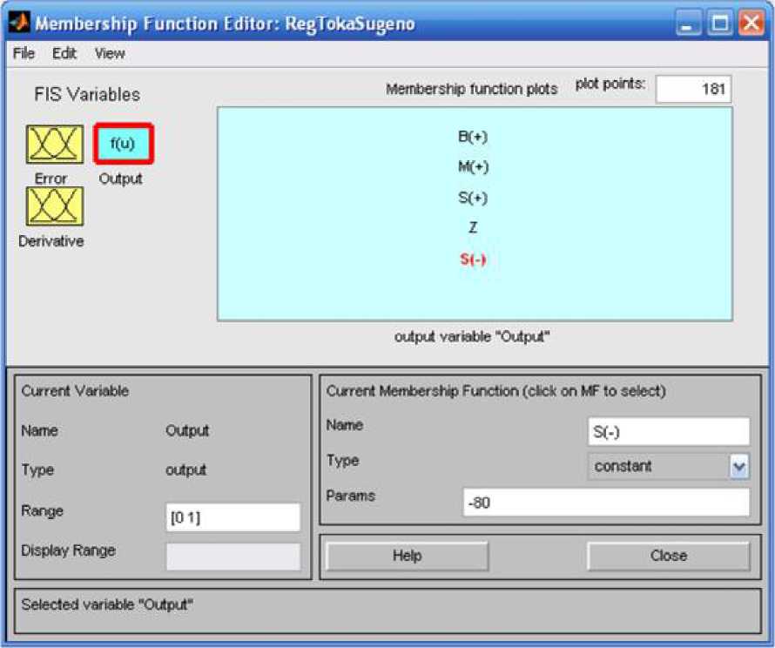
Task: Click the membership function Name field S(-)
Action: 669,431
